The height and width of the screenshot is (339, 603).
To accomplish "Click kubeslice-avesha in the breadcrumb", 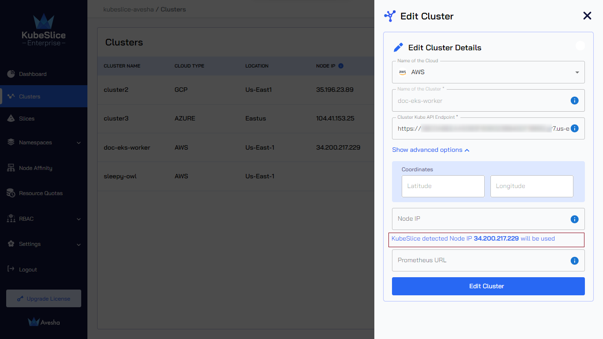I will coord(128,9).
